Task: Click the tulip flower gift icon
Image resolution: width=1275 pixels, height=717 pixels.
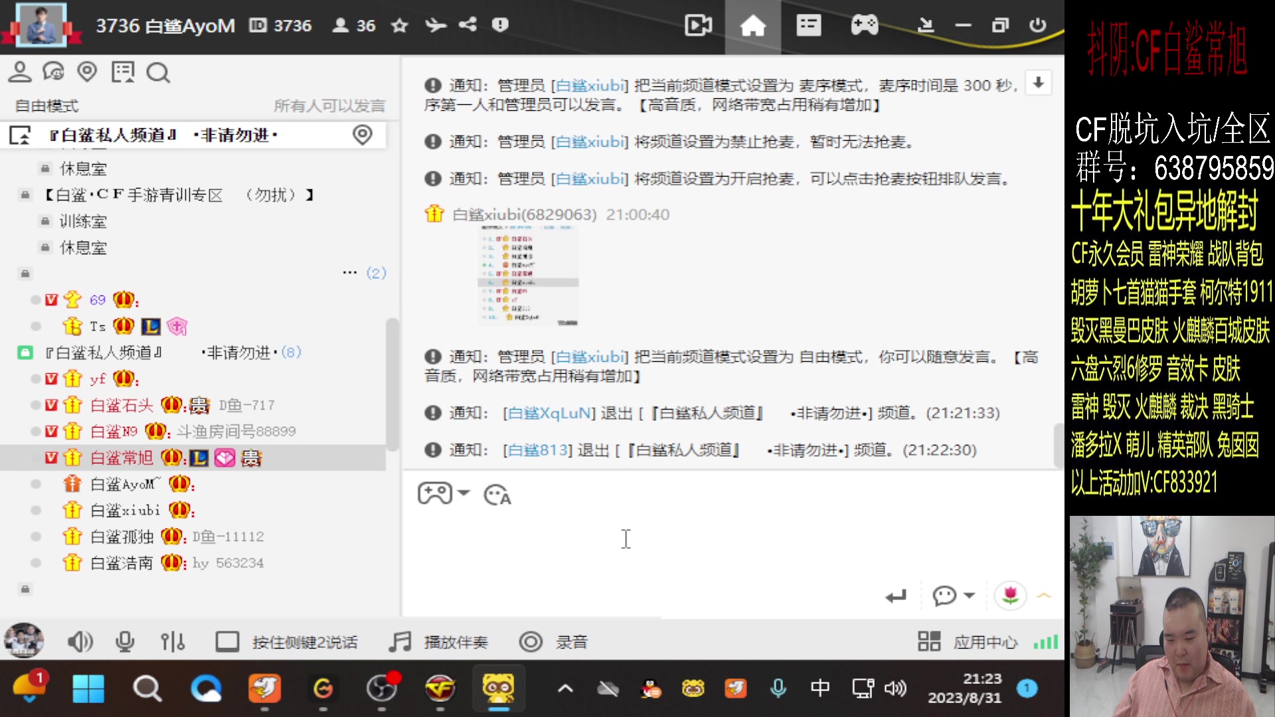Action: click(1010, 596)
